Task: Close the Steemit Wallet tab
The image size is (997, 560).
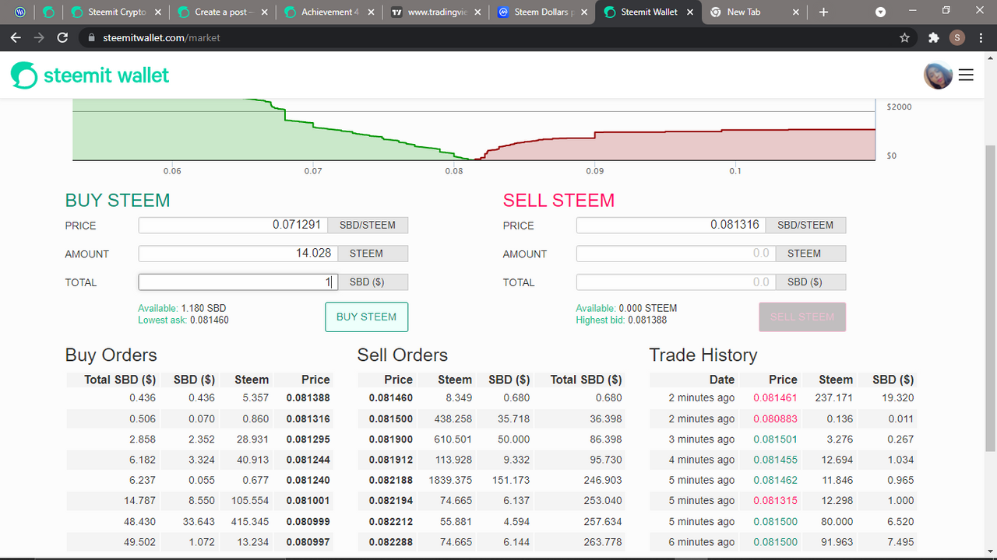Action: [689, 12]
